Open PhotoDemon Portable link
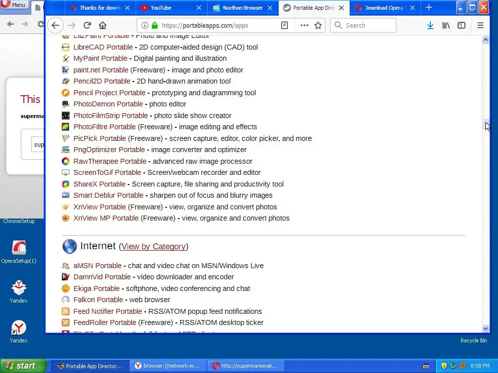Screen dimensions: 498x373 (x=108, y=104)
